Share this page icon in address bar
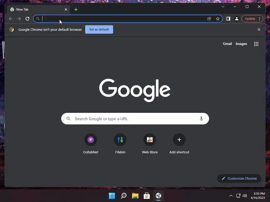Screen dimensions: 270x202 pyautogui.click(x=209, y=19)
